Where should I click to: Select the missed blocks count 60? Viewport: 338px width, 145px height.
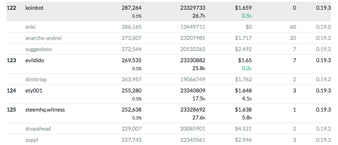(293, 27)
